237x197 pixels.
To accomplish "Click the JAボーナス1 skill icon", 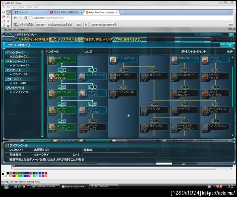I will click(x=51, y=59).
